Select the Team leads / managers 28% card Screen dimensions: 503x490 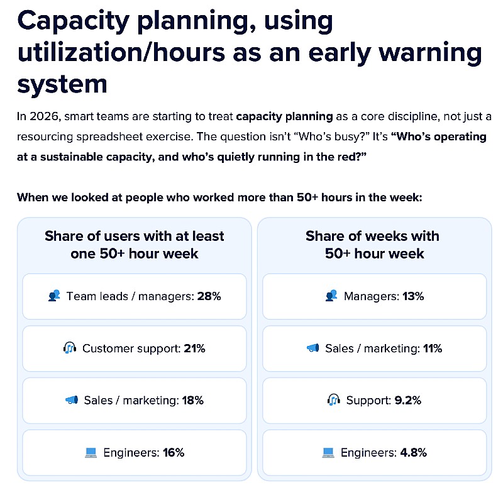click(x=135, y=296)
